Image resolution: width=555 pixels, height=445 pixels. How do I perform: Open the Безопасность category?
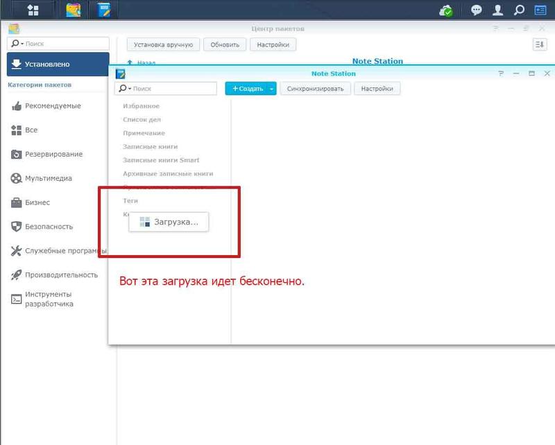pyautogui.click(x=42, y=227)
